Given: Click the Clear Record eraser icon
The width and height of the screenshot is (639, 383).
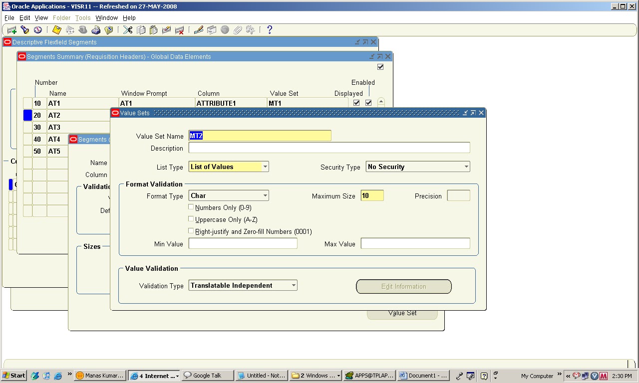Looking at the screenshot, I should point(167,30).
